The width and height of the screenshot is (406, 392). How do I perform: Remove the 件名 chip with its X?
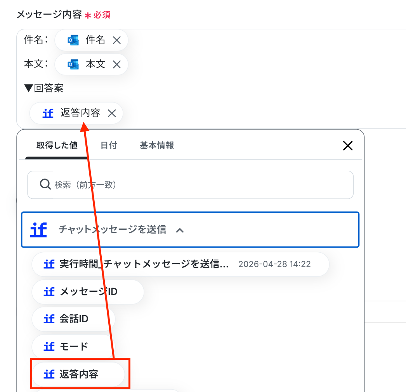click(x=117, y=40)
